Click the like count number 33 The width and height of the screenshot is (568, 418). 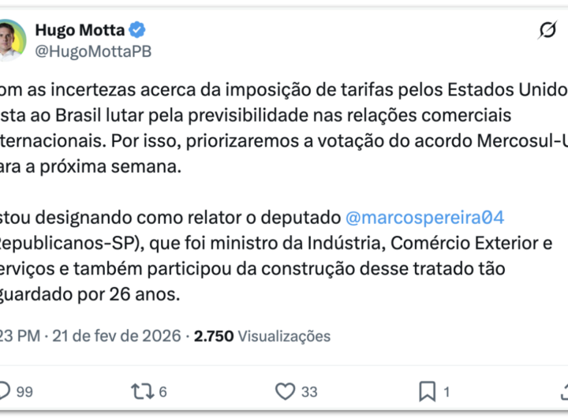[308, 391]
